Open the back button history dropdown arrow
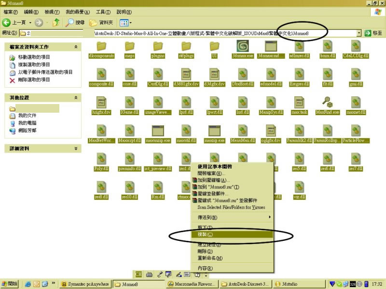The image size is (386, 289). pyautogui.click(x=30, y=23)
